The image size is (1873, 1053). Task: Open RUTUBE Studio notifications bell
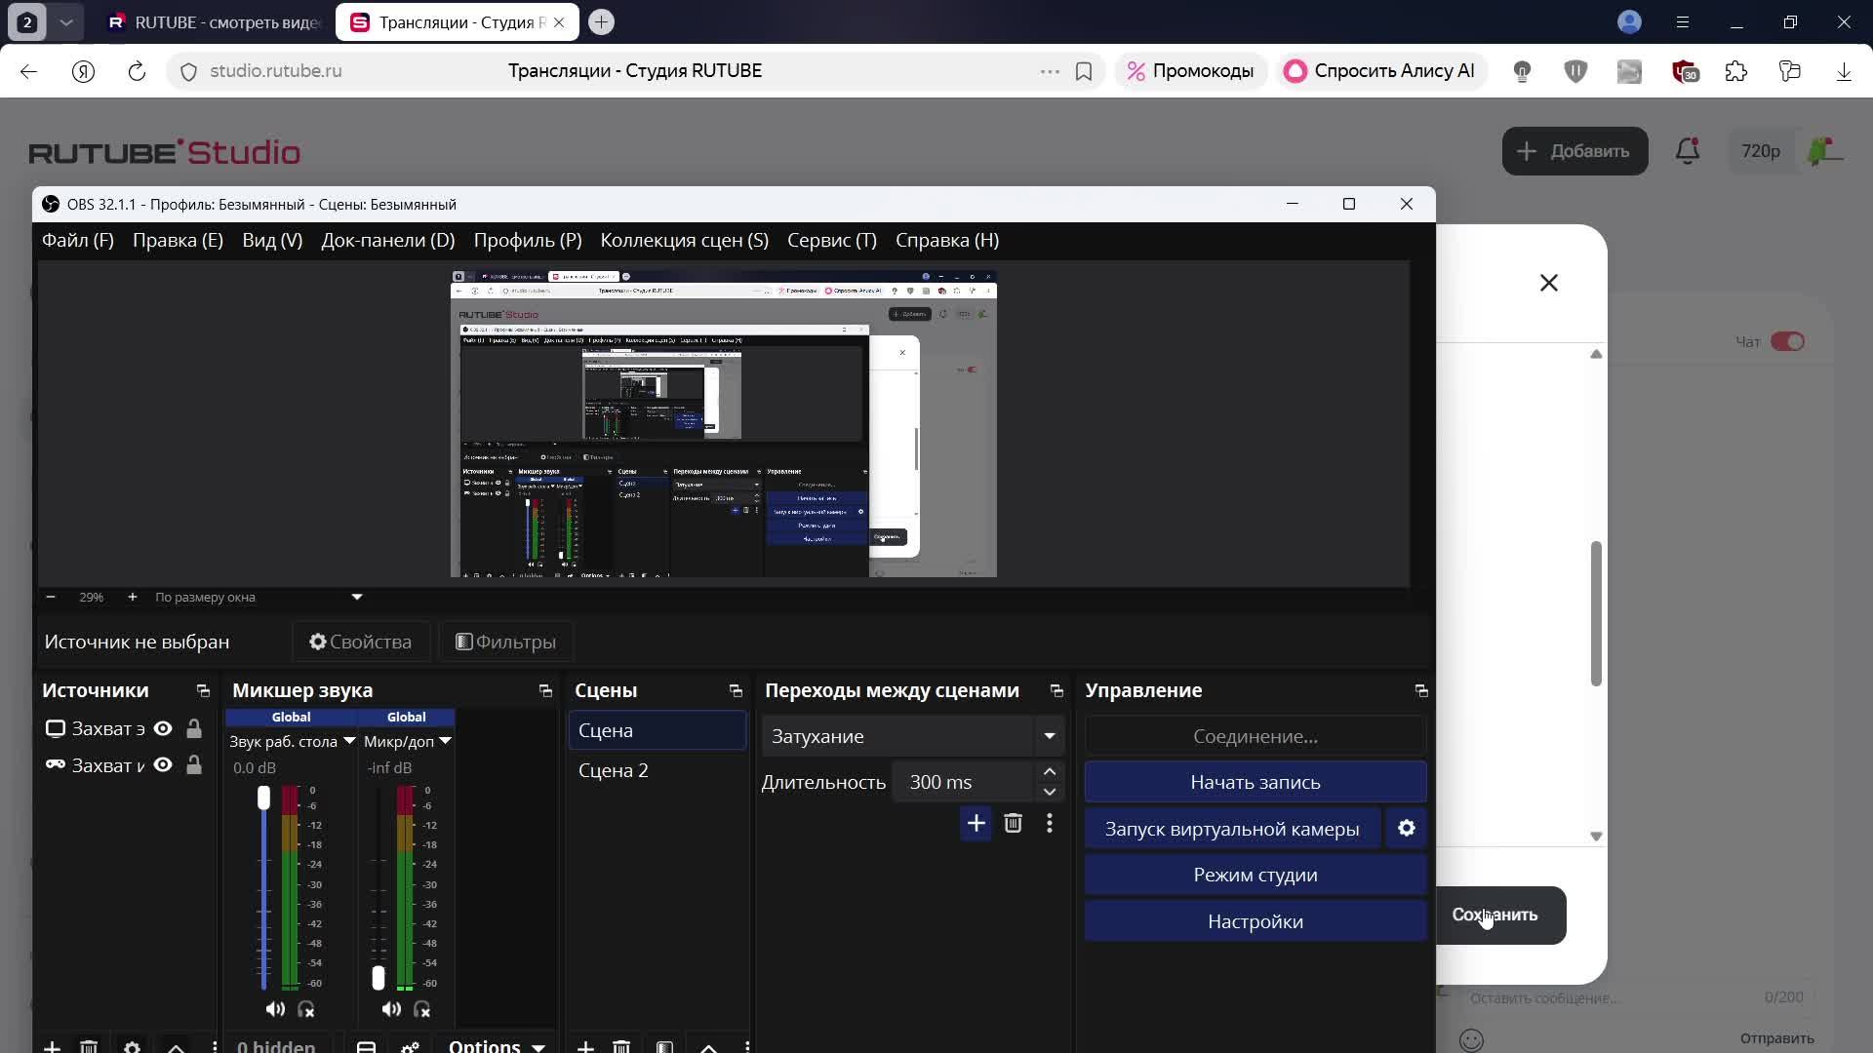1687,151
